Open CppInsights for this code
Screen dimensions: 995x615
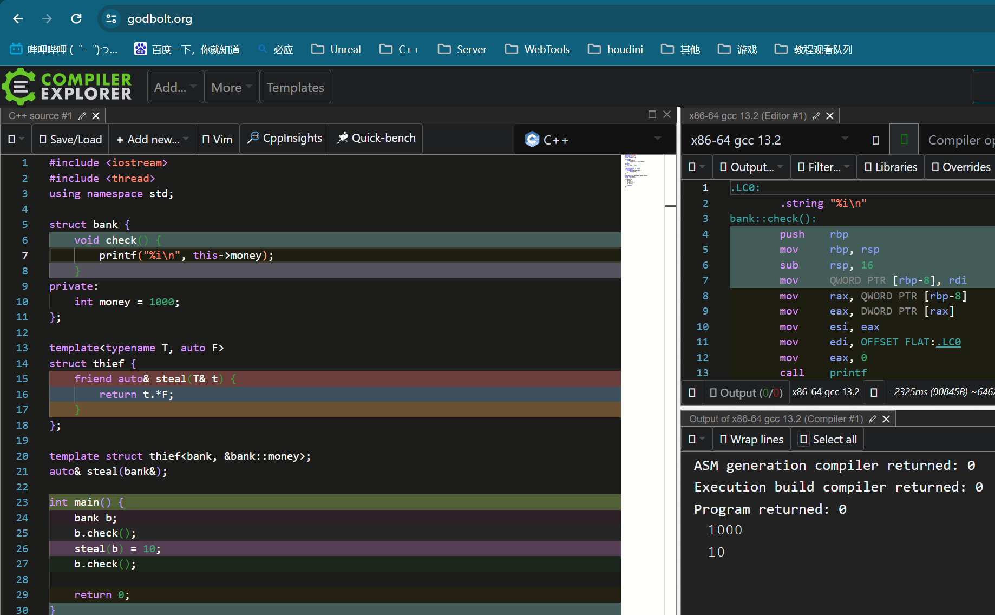pos(285,139)
